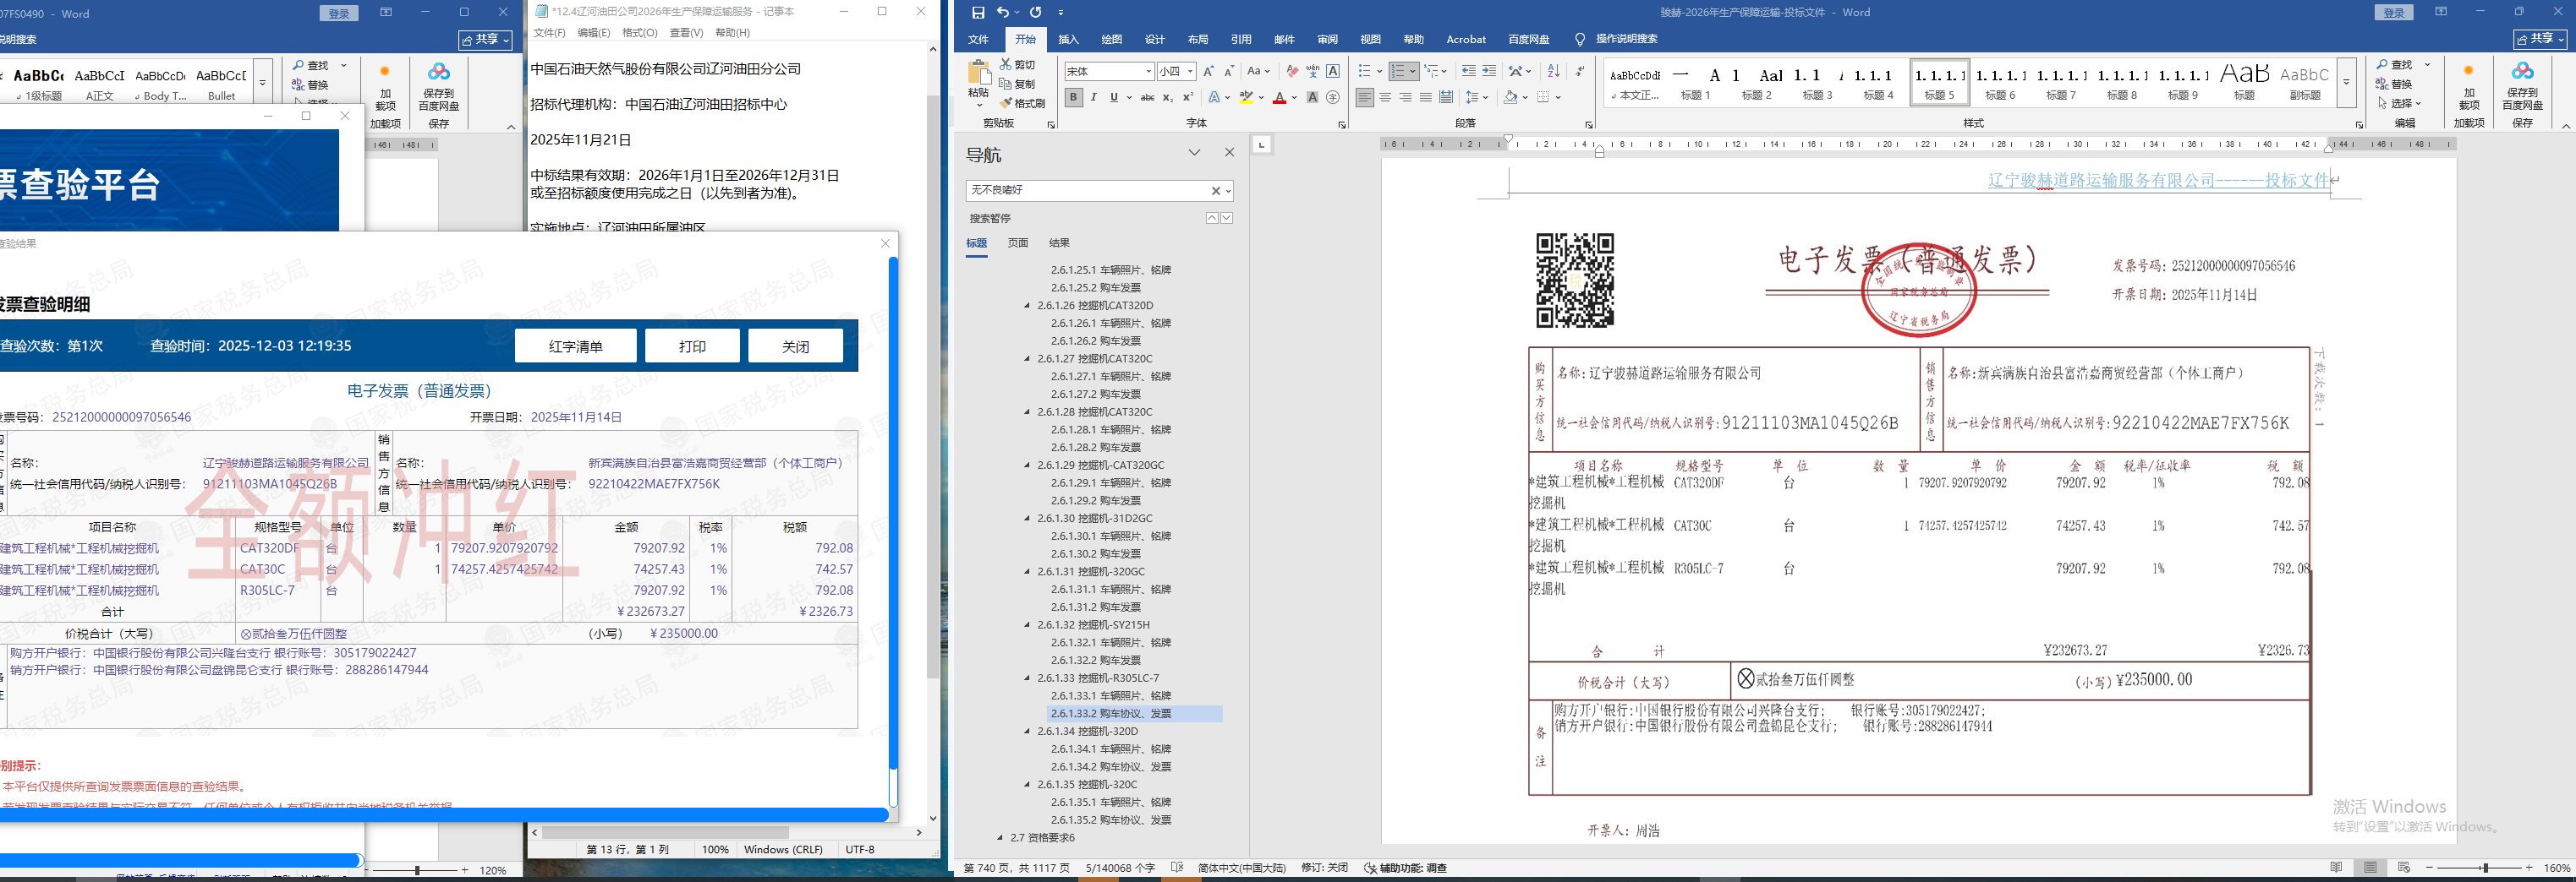Click the Center align paragraph icon
2576x882 pixels.
1385,98
